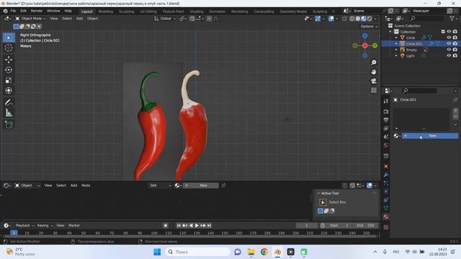Switch to rendered viewport shading

point(370,19)
